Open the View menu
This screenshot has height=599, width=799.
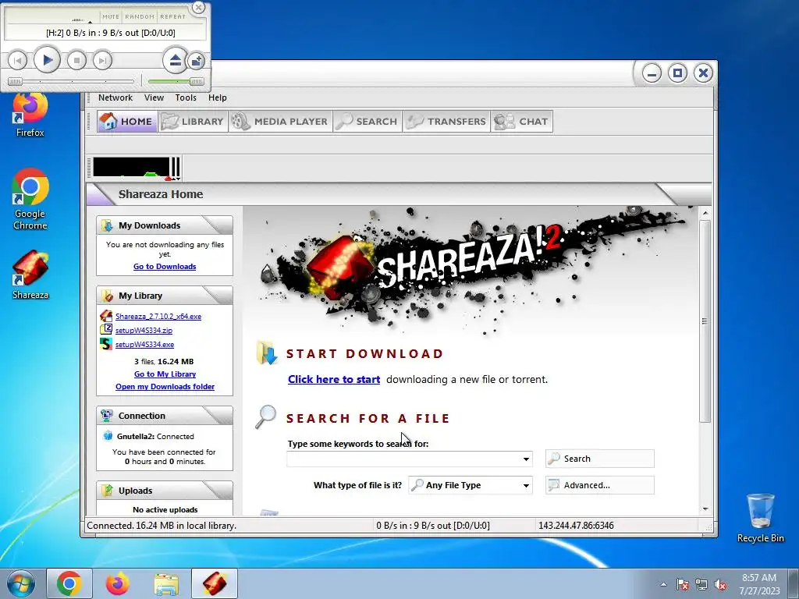pyautogui.click(x=154, y=97)
